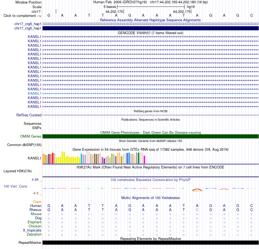Screen dimensions: 259x249
Task: Click the 'Human Feb. 2009 (GRCh37/hg19)' header text
Action: [120, 2]
